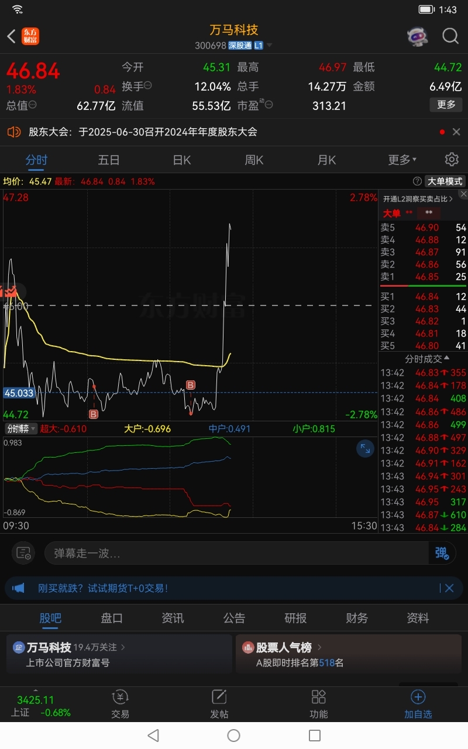The height and width of the screenshot is (749, 468).
Task: Open the 股吧 tab
Action: pyautogui.click(x=50, y=618)
